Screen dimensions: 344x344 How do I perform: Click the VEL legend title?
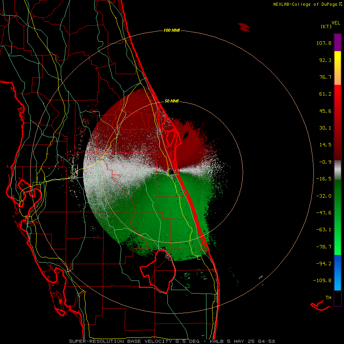[x=336, y=23]
